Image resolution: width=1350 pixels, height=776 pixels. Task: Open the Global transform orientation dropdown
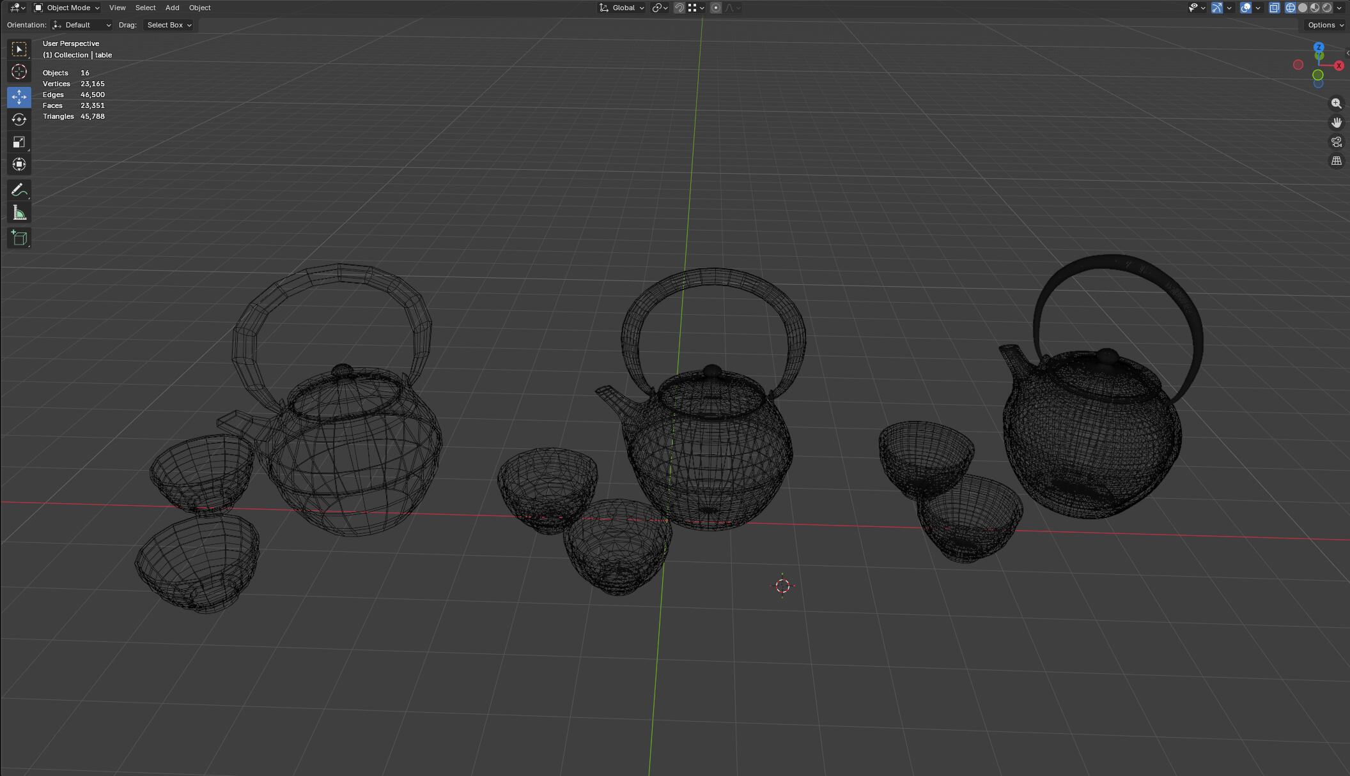[621, 8]
